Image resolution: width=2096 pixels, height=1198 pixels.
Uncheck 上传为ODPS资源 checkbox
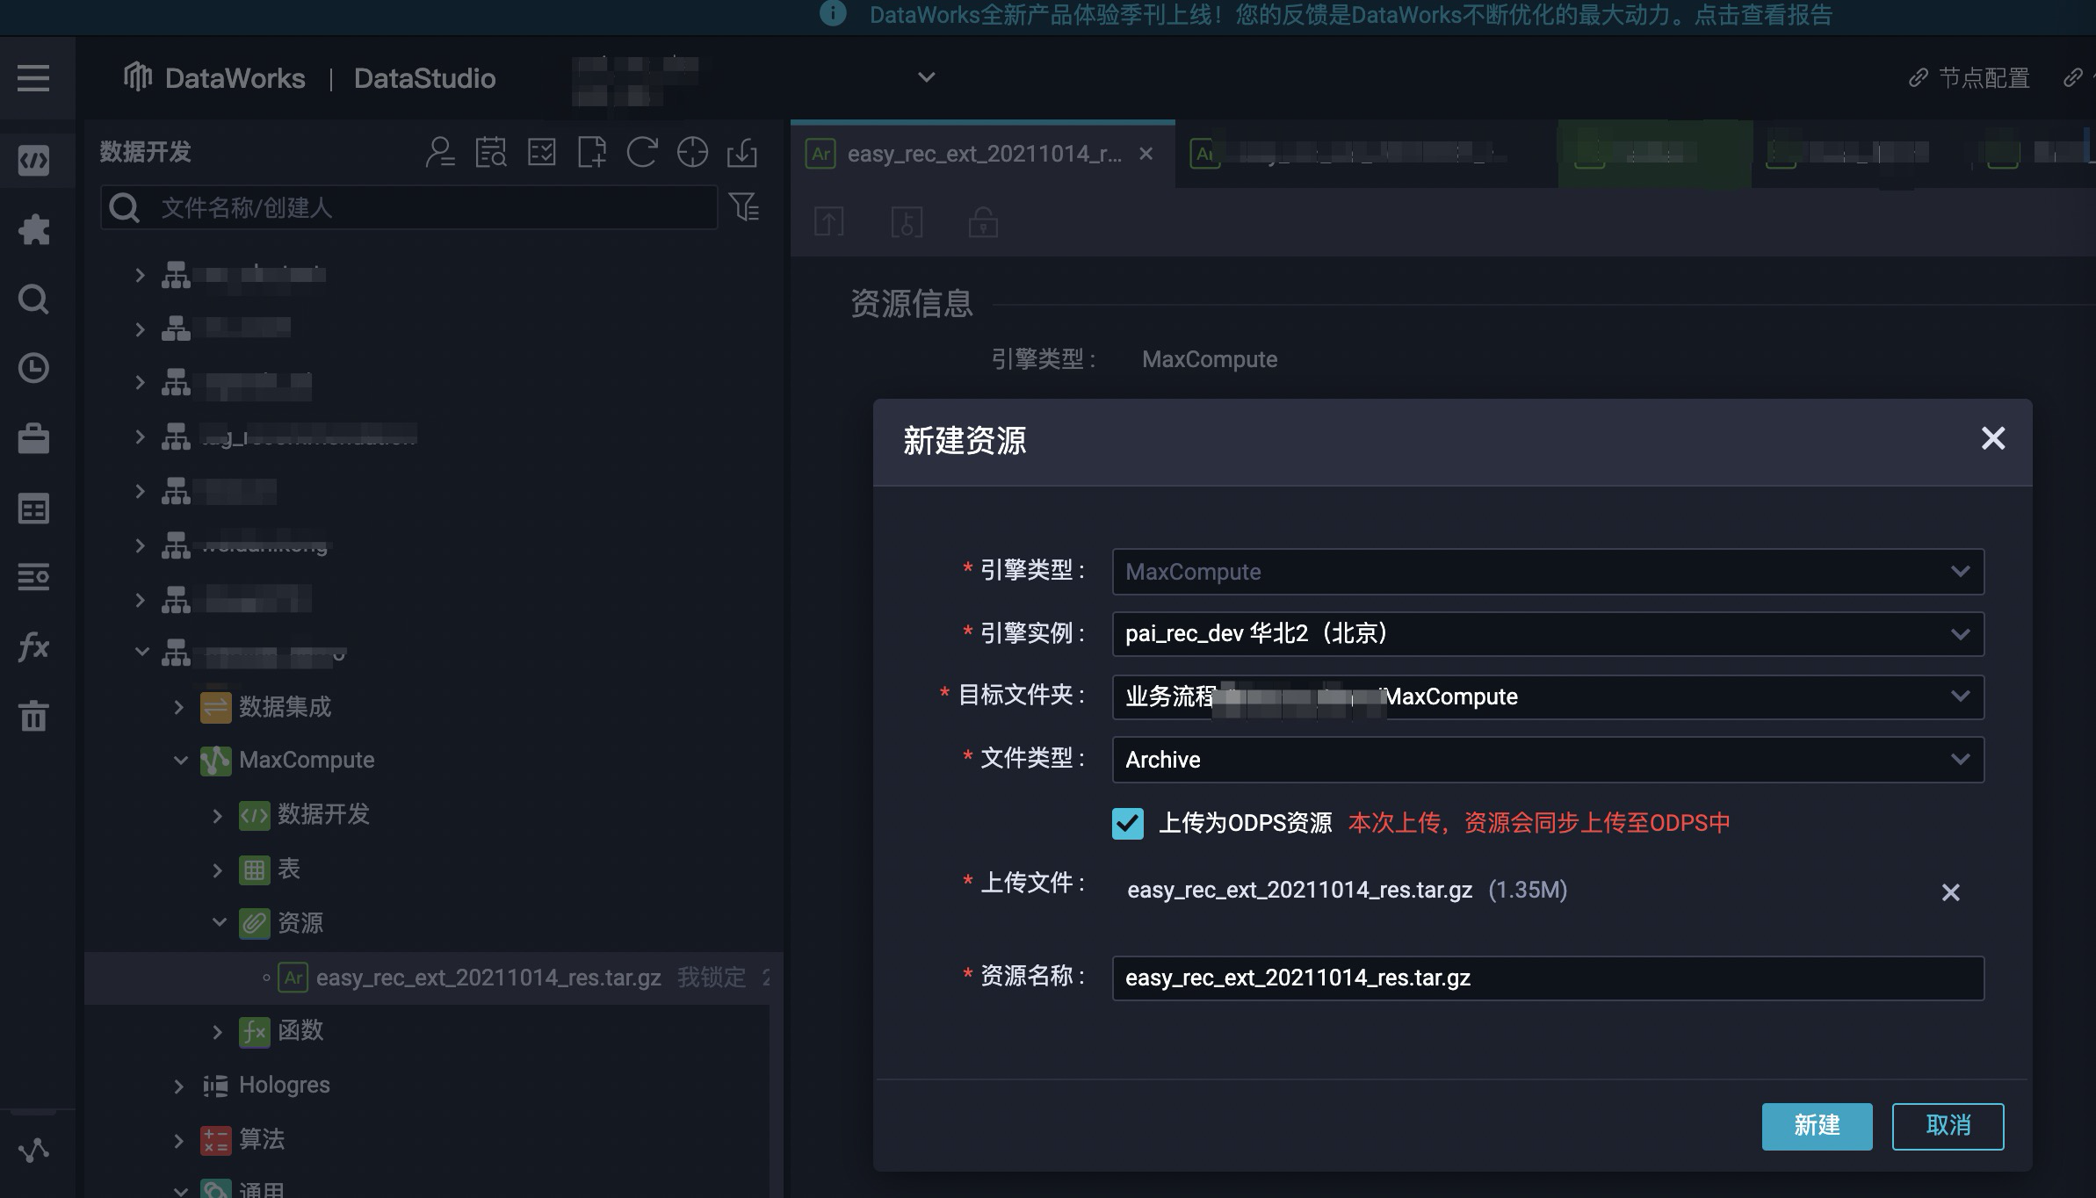coord(1127,824)
